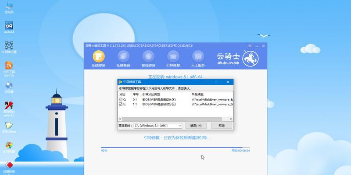Open the 浏览器 desktop icon

[x=9, y=87]
